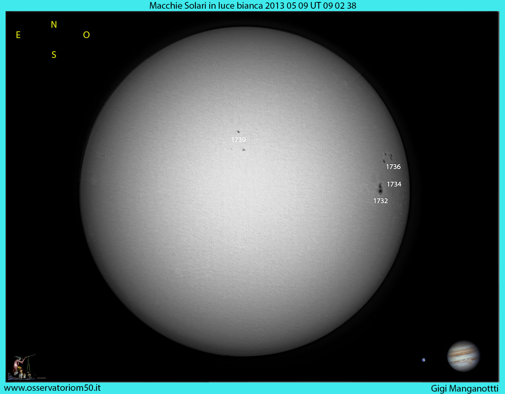Viewport: 505px width, 394px height.
Task: Click the sunspot label 1736
Action: pos(393,167)
